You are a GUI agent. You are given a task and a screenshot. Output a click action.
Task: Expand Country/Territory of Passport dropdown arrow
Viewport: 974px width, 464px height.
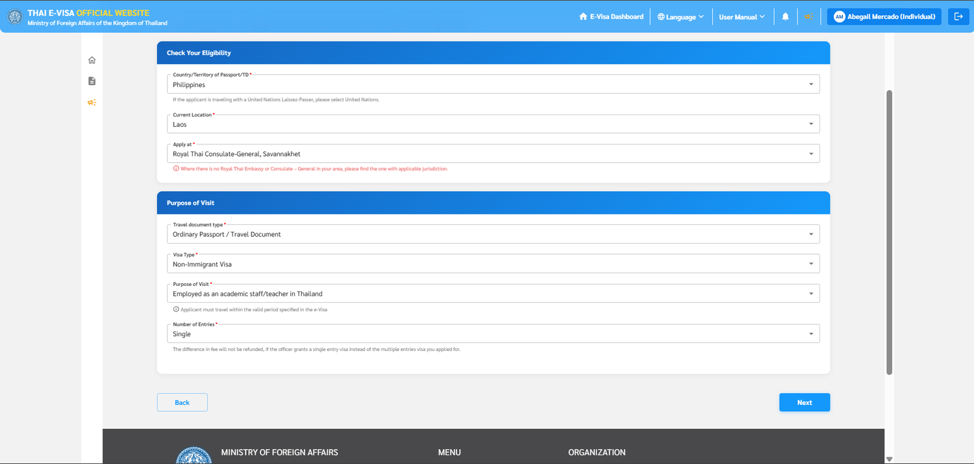point(811,84)
